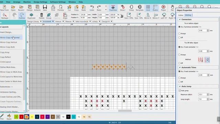Open a file with the Open icon
Image resolution: width=220 pixels, height=124 pixels.
(x=13, y=8)
